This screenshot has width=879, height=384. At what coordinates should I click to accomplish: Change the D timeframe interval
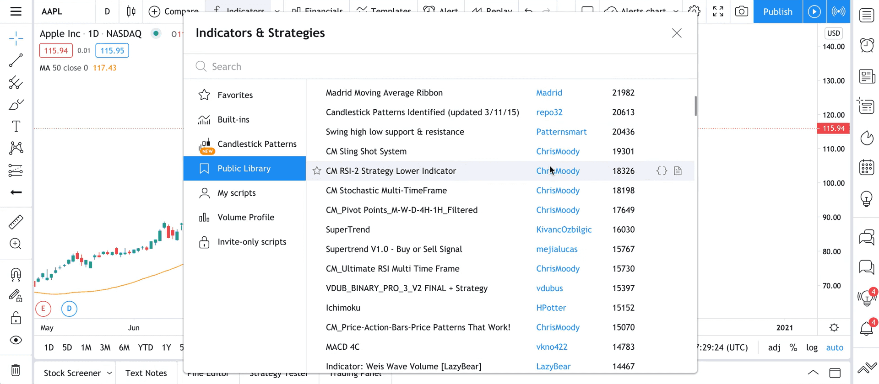(107, 11)
